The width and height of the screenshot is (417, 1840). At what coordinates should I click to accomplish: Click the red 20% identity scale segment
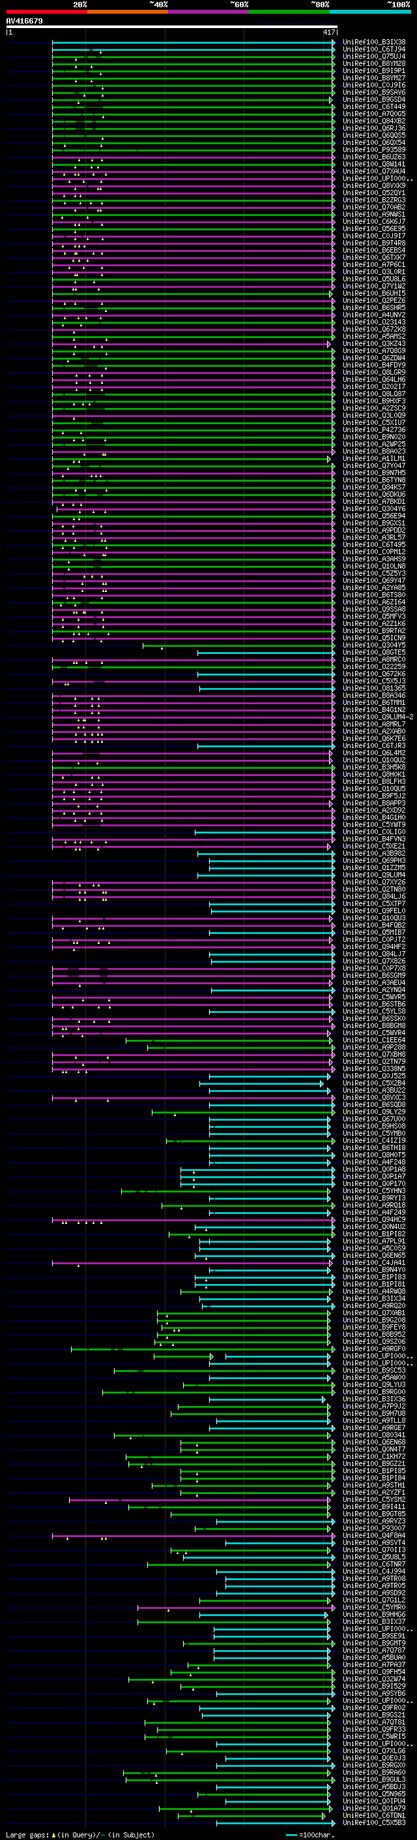46,12
